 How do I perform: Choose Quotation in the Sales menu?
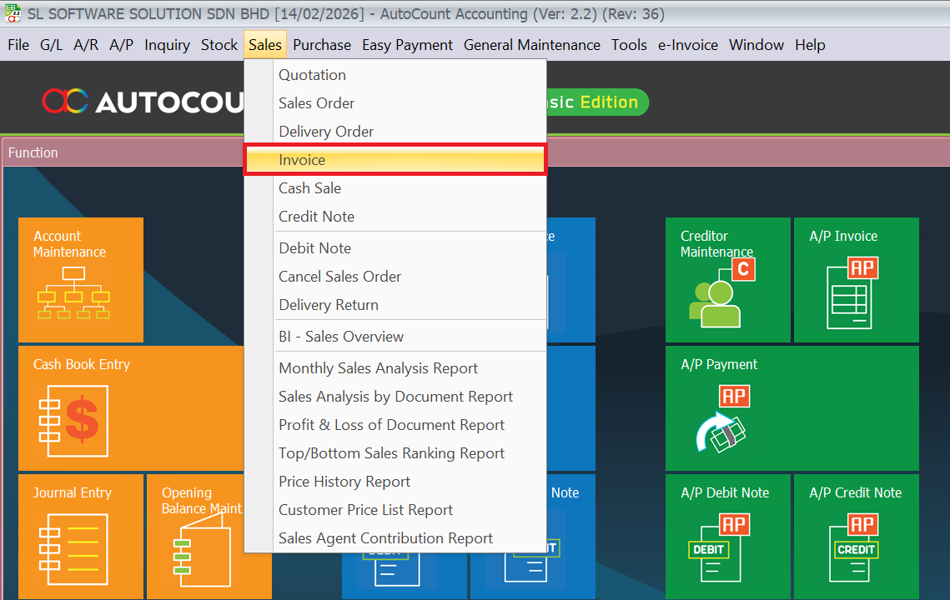[x=312, y=75]
